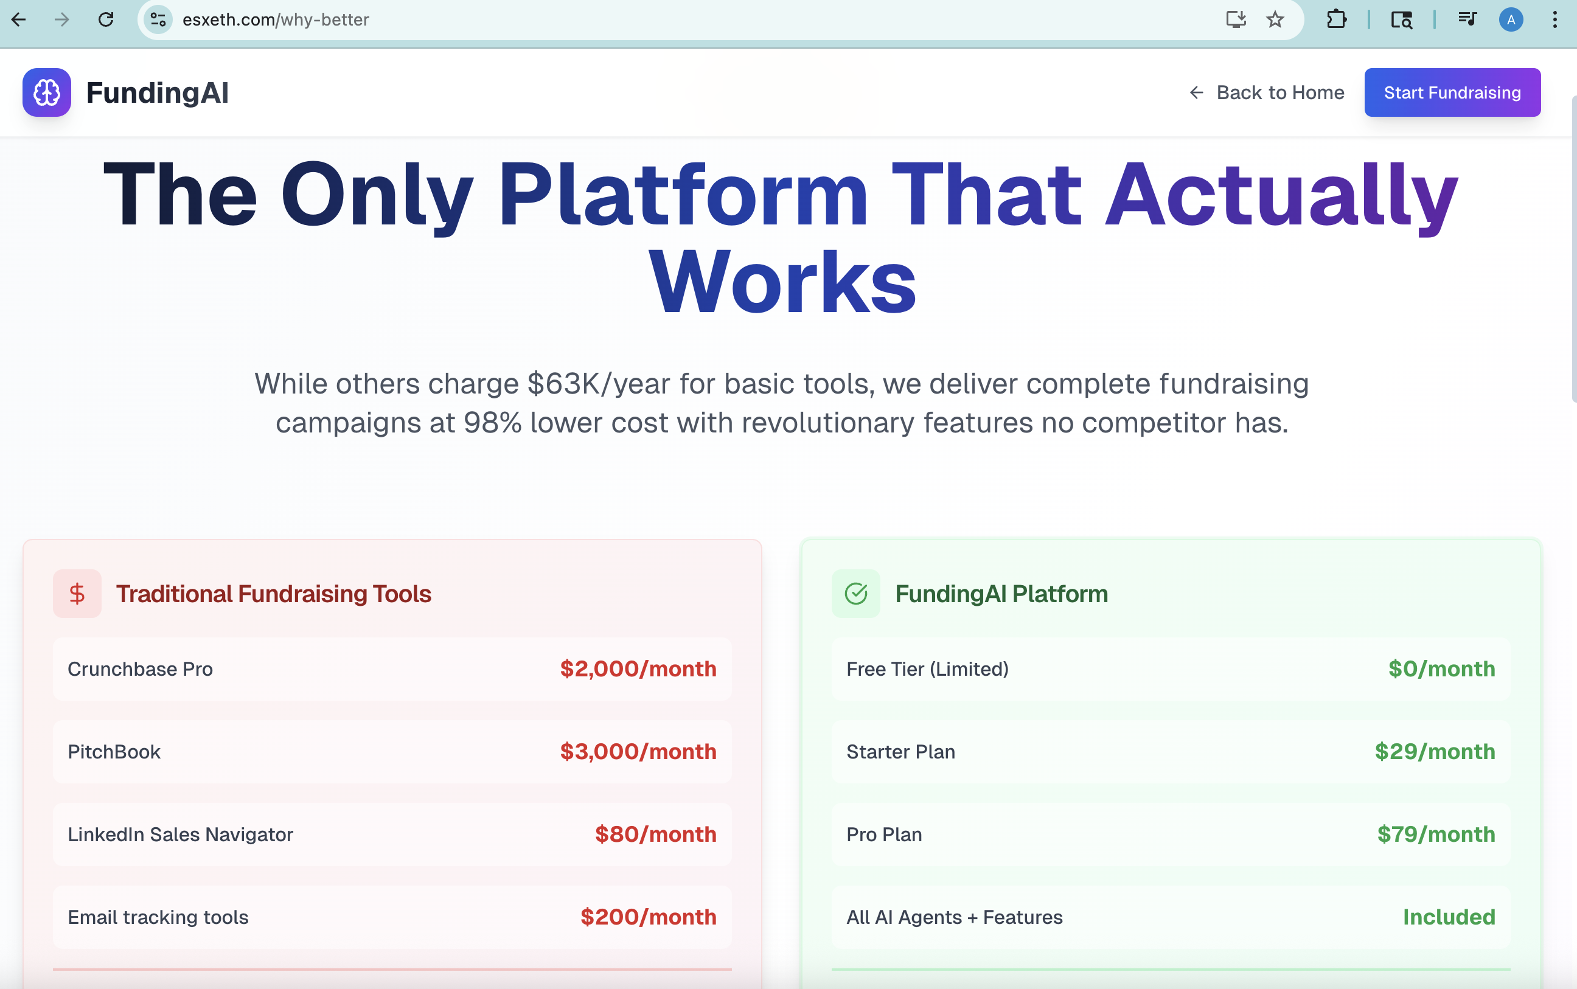Click Start Fundraising button

(x=1452, y=92)
